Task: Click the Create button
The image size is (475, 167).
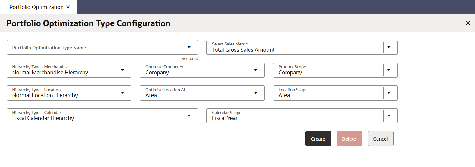Action: pyautogui.click(x=318, y=139)
